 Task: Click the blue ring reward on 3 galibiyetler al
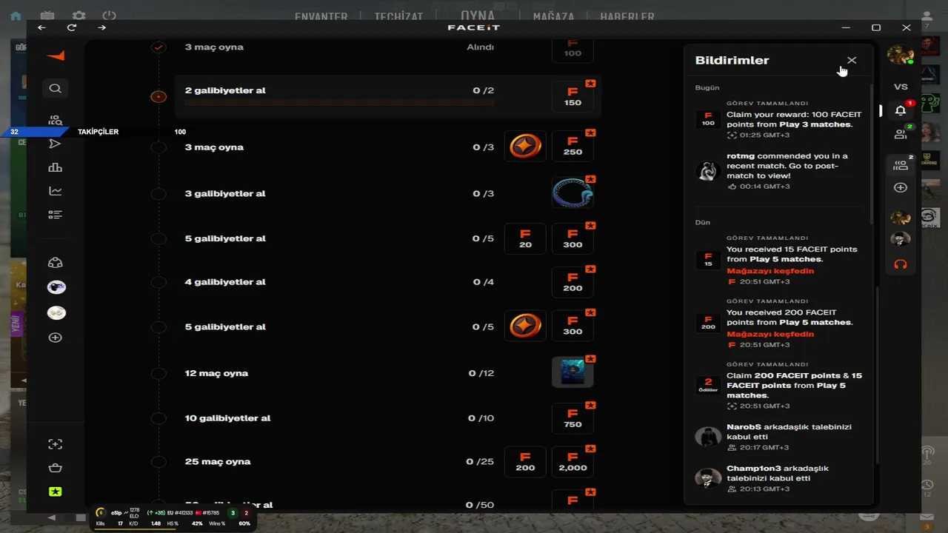pyautogui.click(x=573, y=193)
